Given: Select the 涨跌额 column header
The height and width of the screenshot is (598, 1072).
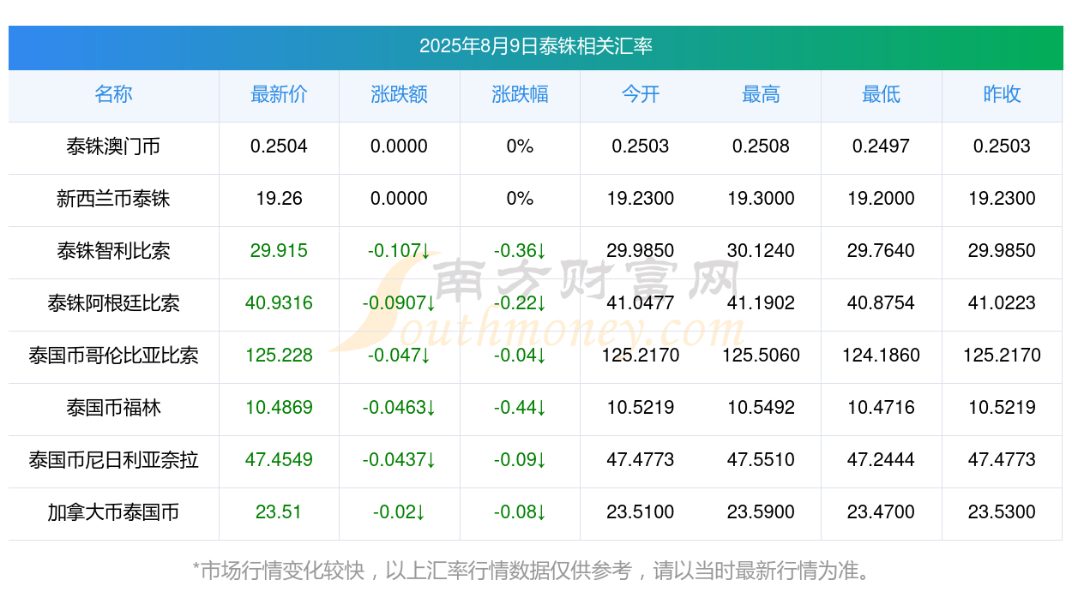Looking at the screenshot, I should 400,94.
